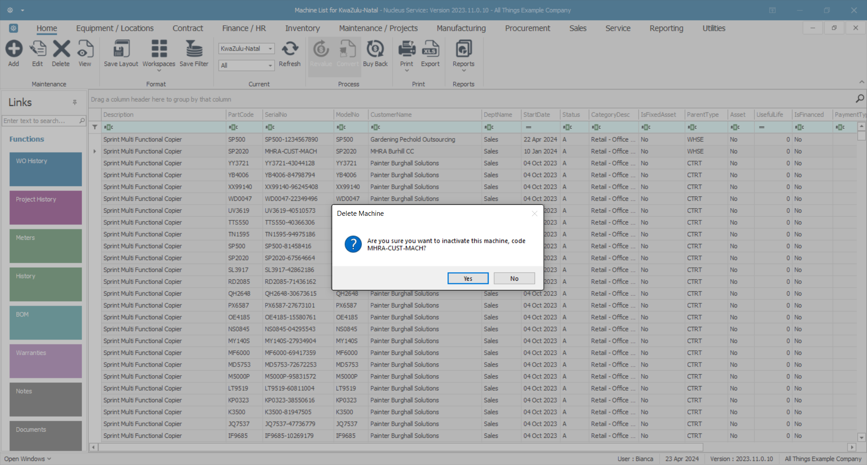867x465 pixels.
Task: Open the BOM link tile
Action: [46, 323]
